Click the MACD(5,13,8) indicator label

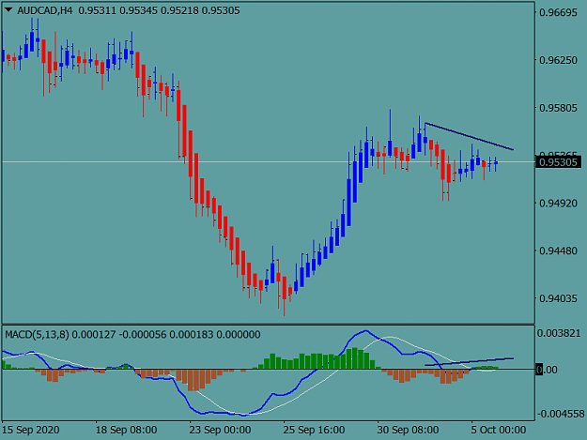pos(37,334)
